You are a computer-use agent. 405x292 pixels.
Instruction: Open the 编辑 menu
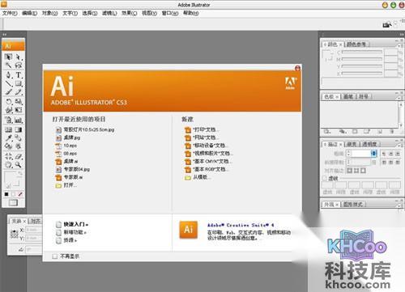coord(29,13)
